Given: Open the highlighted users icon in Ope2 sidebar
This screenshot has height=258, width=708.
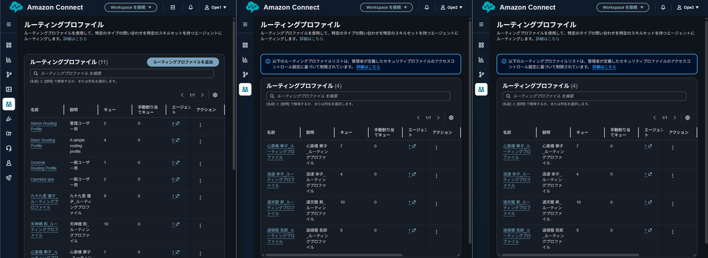Looking at the screenshot, I should pyautogui.click(x=244, y=90).
